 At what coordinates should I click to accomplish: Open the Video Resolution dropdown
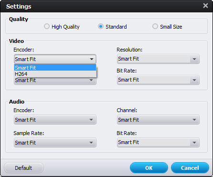tap(158, 59)
